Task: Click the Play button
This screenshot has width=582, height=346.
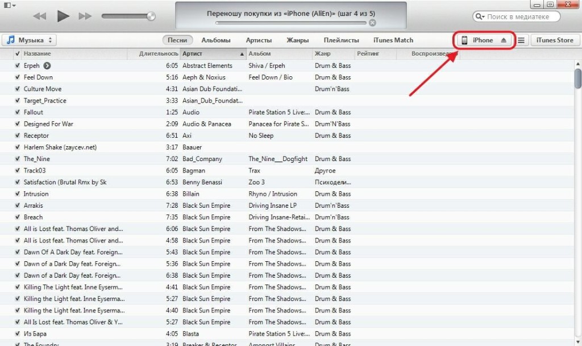Action: pyautogui.click(x=63, y=16)
